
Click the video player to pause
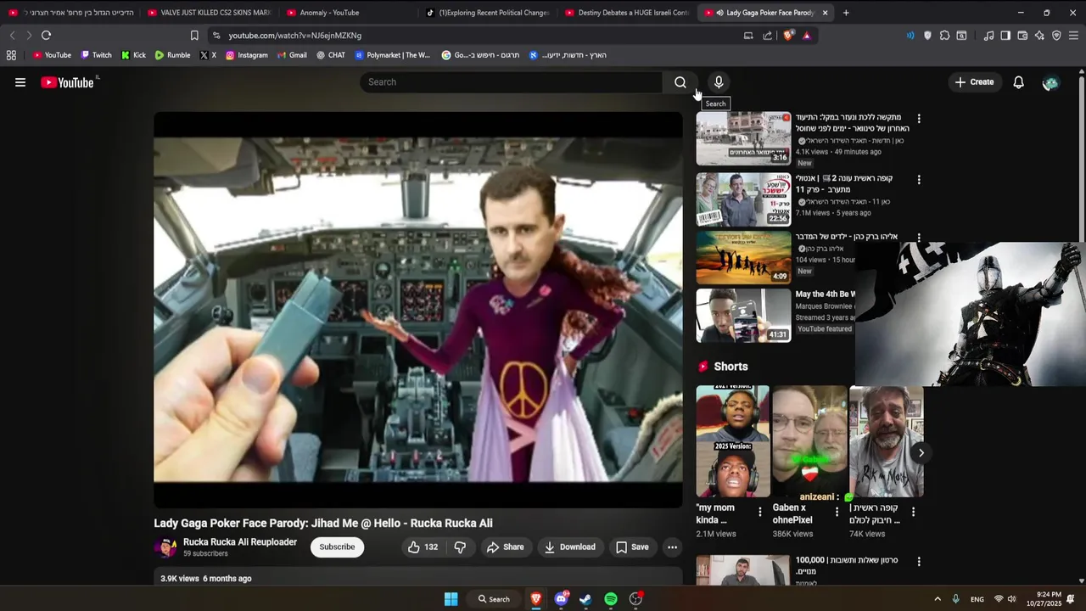point(417,310)
